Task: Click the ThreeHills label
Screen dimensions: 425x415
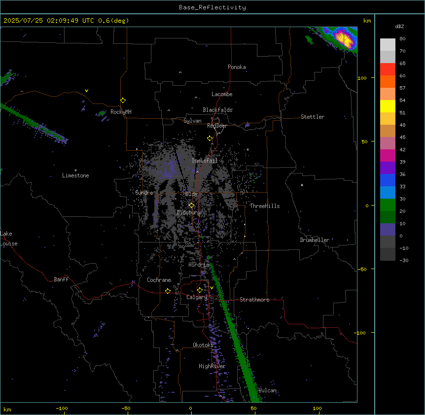Action: (x=265, y=206)
